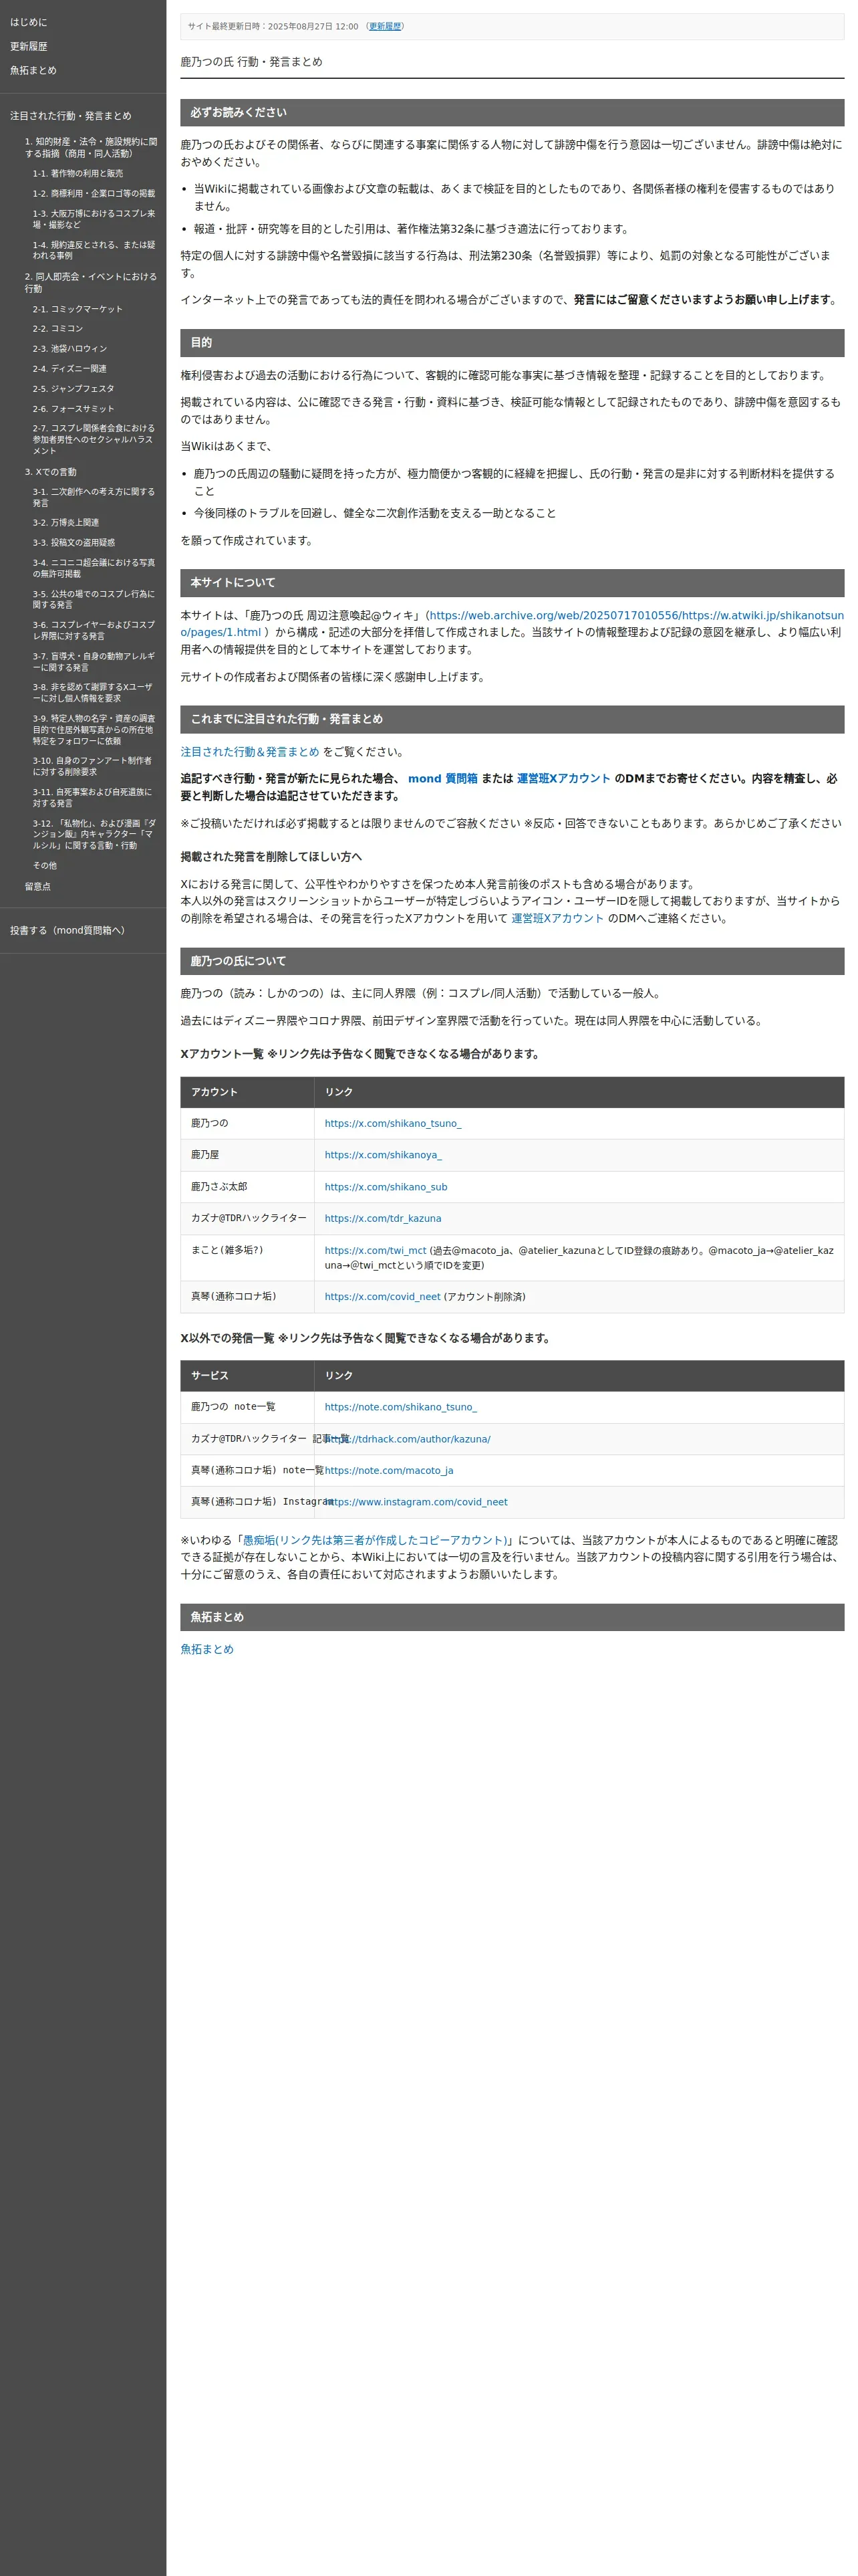Screen dimensions: 858x2576
Task: Open 2-1. コミックマーケット
Action: click(77, 309)
